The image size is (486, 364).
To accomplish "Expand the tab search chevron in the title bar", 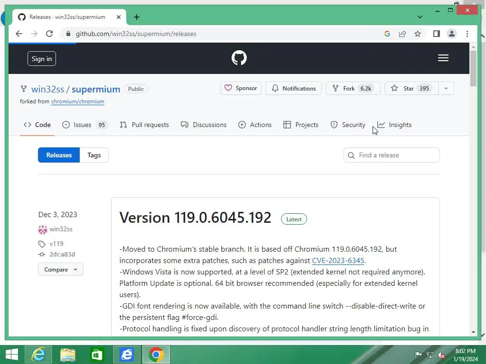I will [420, 17].
